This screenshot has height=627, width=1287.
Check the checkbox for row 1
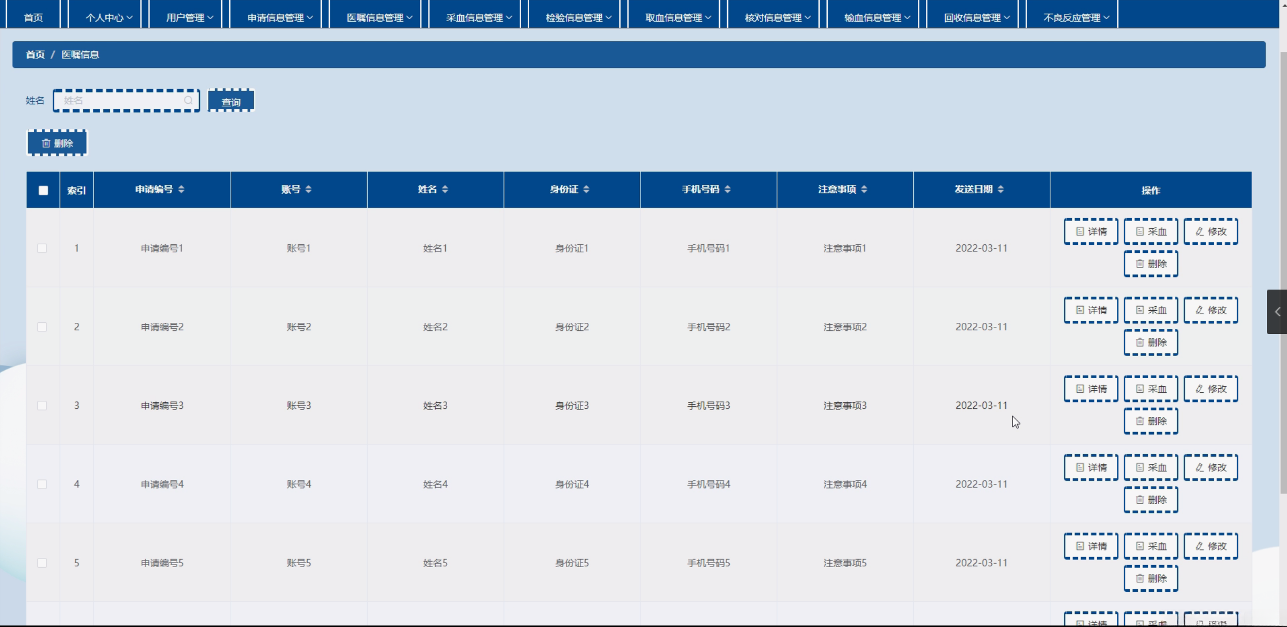coord(42,248)
